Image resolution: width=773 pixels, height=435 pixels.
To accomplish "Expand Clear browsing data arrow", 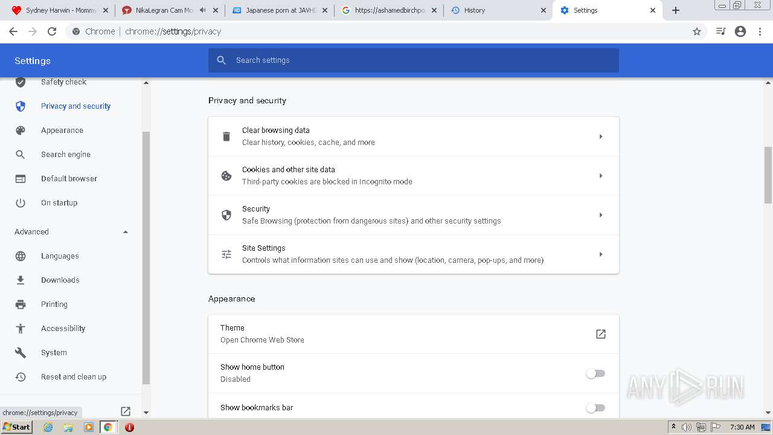I will [601, 137].
